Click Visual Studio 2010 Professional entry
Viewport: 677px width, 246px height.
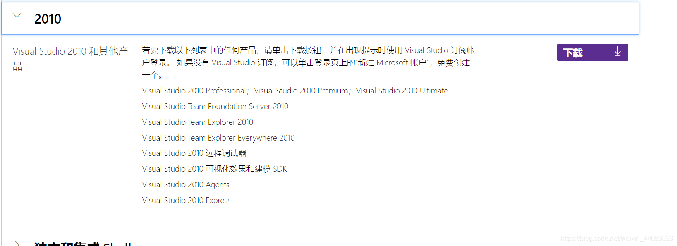(194, 91)
